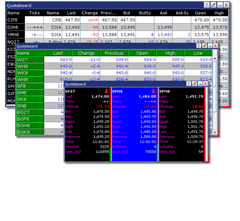Select the BOF8 symbol in green Quoteboard
Viewport: 240px width, 221px height.
coord(30,119)
